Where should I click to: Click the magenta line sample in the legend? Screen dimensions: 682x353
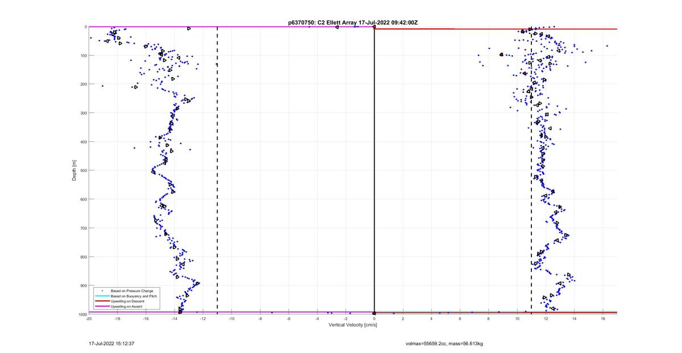click(x=102, y=306)
